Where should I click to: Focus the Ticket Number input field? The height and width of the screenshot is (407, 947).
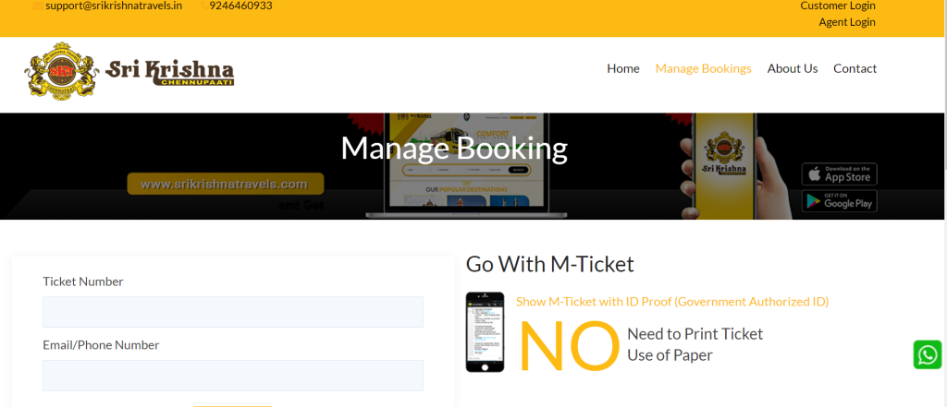(232, 312)
